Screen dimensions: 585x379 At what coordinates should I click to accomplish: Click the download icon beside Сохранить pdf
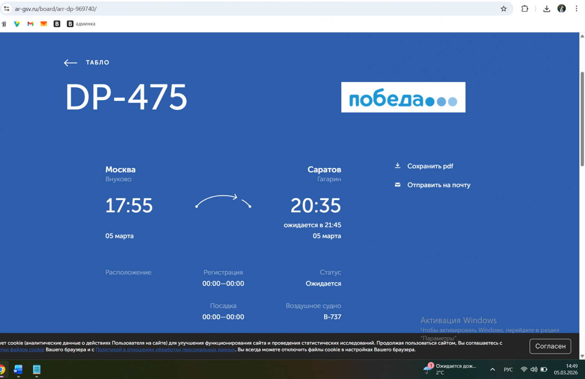pos(397,166)
